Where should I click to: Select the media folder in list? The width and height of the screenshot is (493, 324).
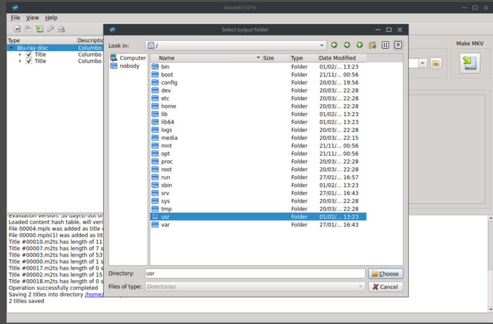coord(258,138)
